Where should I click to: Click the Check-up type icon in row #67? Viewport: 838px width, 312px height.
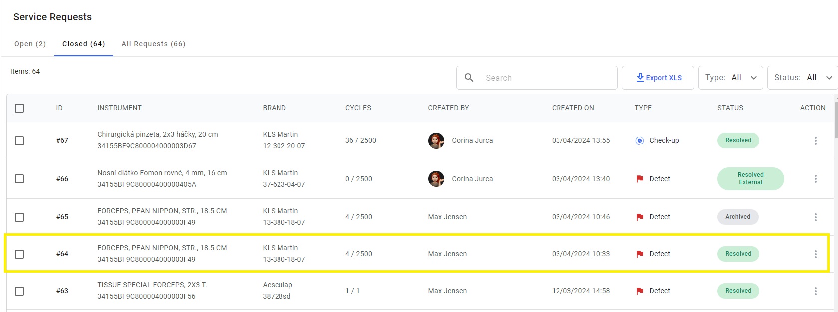pyautogui.click(x=640, y=141)
